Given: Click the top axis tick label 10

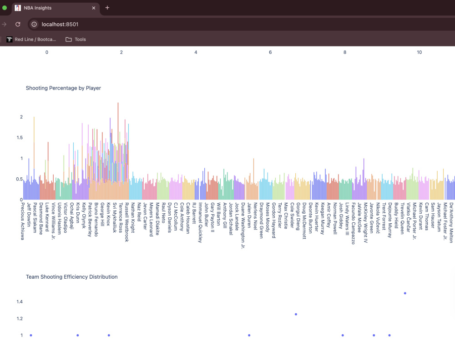Looking at the screenshot, I should point(420,52).
